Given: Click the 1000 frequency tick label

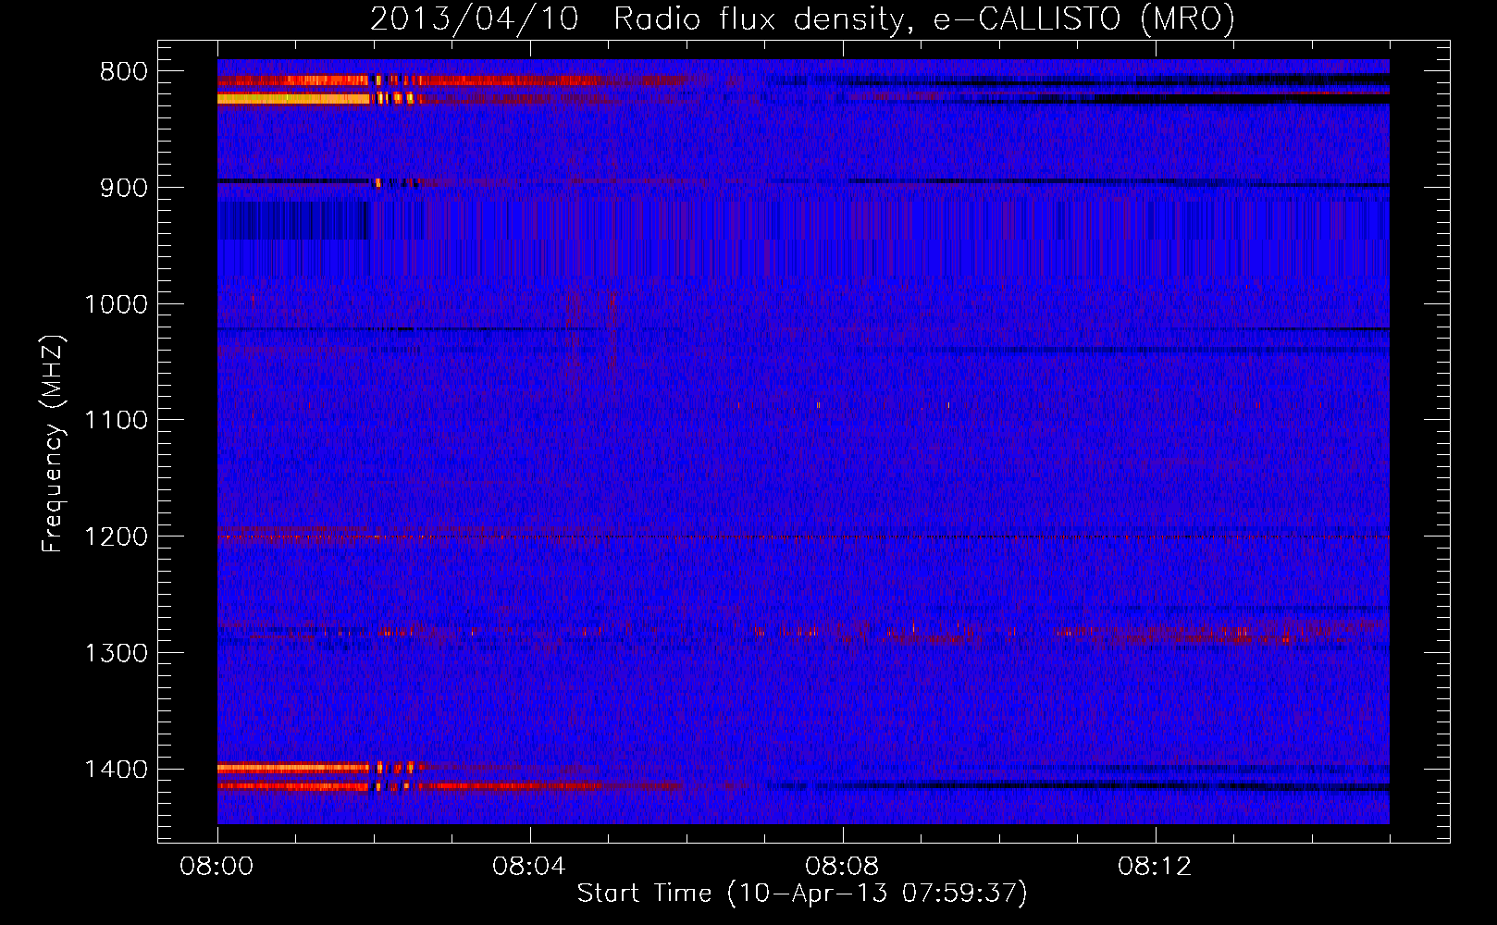Looking at the screenshot, I should click(116, 304).
